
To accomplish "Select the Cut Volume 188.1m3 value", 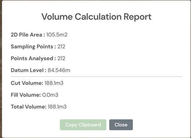I will pos(54,83).
